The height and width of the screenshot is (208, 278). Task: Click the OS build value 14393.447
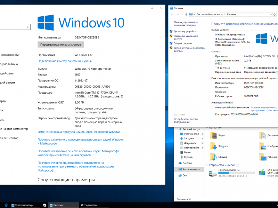click(81, 81)
